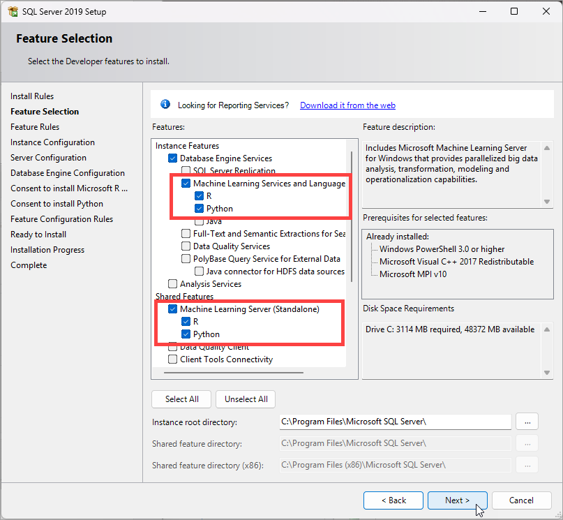Select the Ready to Install step
Image resolution: width=563 pixels, height=520 pixels.
[x=38, y=235]
